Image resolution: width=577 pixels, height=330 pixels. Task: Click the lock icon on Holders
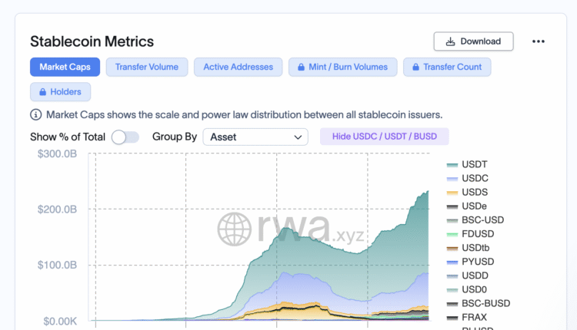(41, 92)
